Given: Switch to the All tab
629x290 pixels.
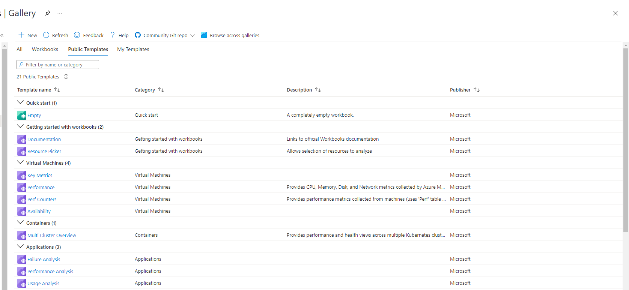Looking at the screenshot, I should 20,49.
